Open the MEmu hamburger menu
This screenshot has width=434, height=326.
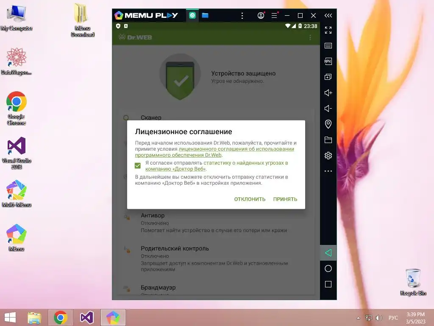pyautogui.click(x=274, y=15)
